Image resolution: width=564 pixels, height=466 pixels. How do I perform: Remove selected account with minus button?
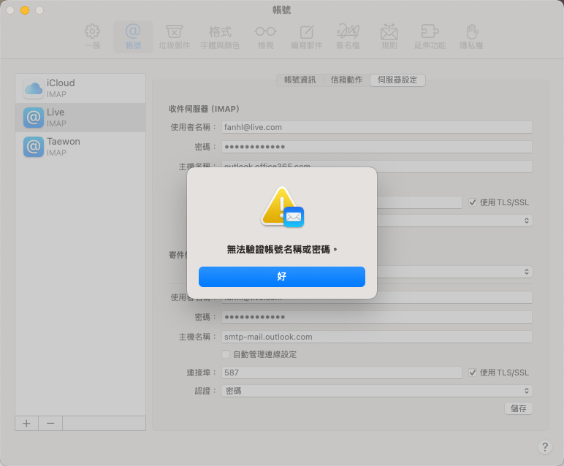tap(50, 423)
